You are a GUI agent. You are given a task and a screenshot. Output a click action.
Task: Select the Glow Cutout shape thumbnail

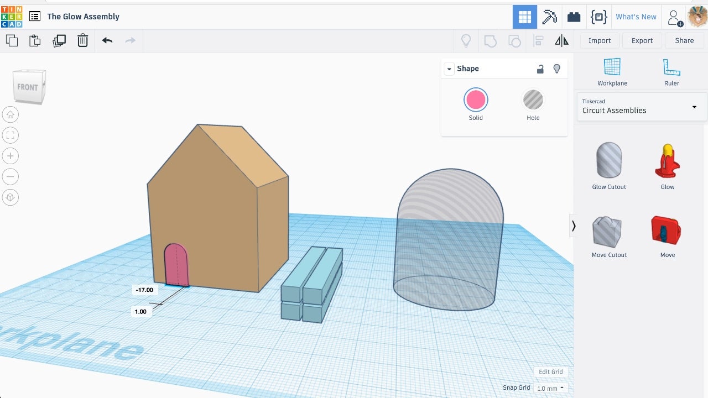click(609, 160)
